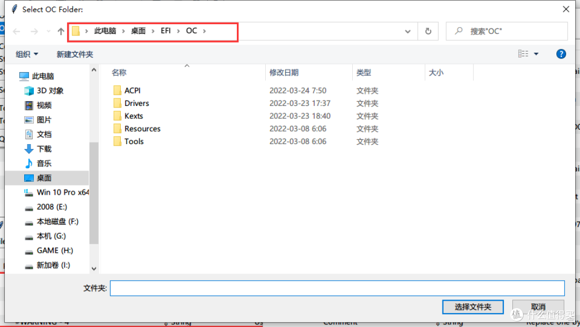Click the help question mark icon
Image resolution: width=580 pixels, height=327 pixels.
coord(561,54)
